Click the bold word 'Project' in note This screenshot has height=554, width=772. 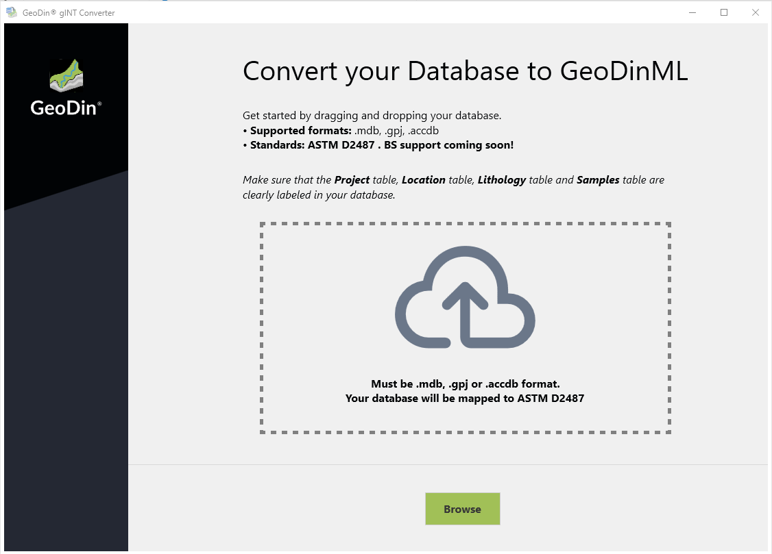pyautogui.click(x=352, y=180)
